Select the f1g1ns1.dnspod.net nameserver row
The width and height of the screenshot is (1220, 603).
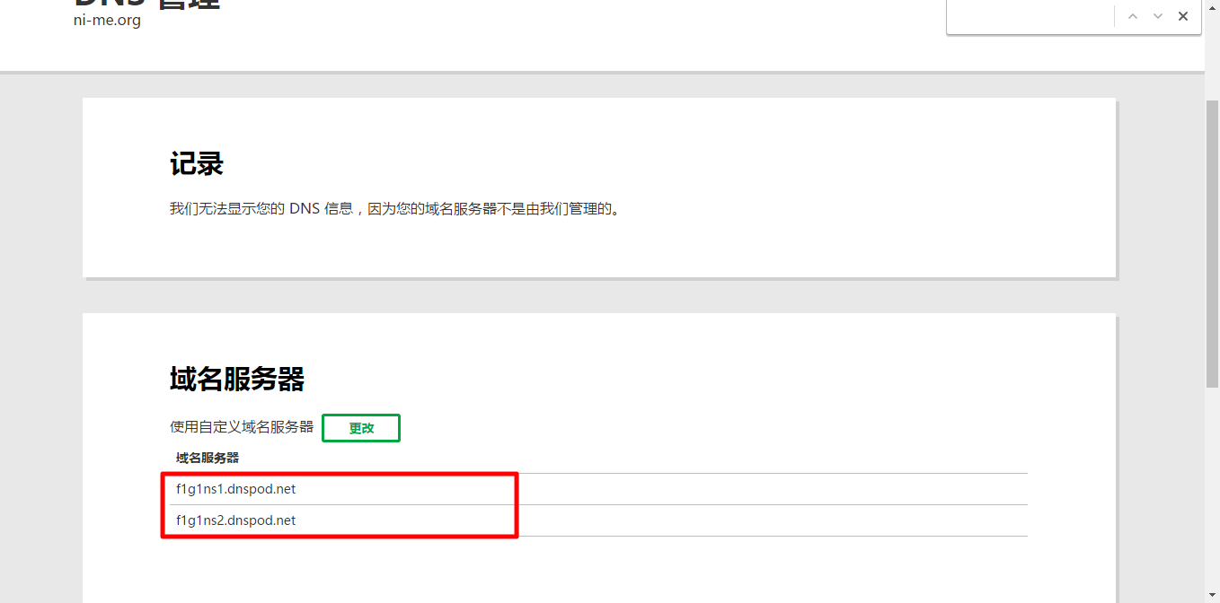236,489
